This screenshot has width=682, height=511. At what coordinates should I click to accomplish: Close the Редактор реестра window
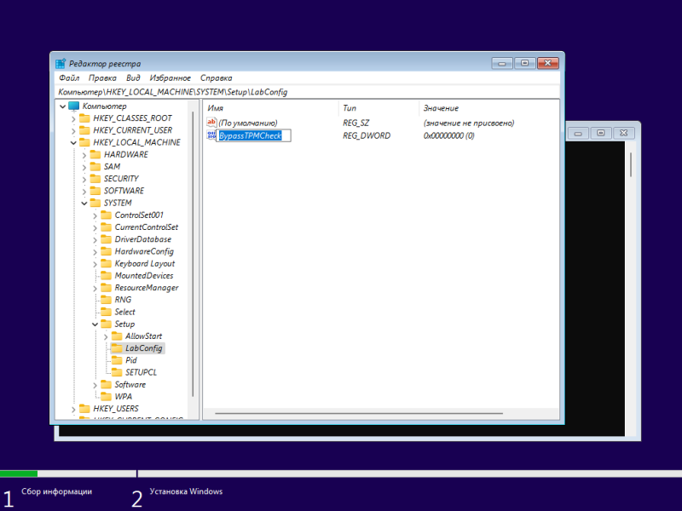click(547, 63)
